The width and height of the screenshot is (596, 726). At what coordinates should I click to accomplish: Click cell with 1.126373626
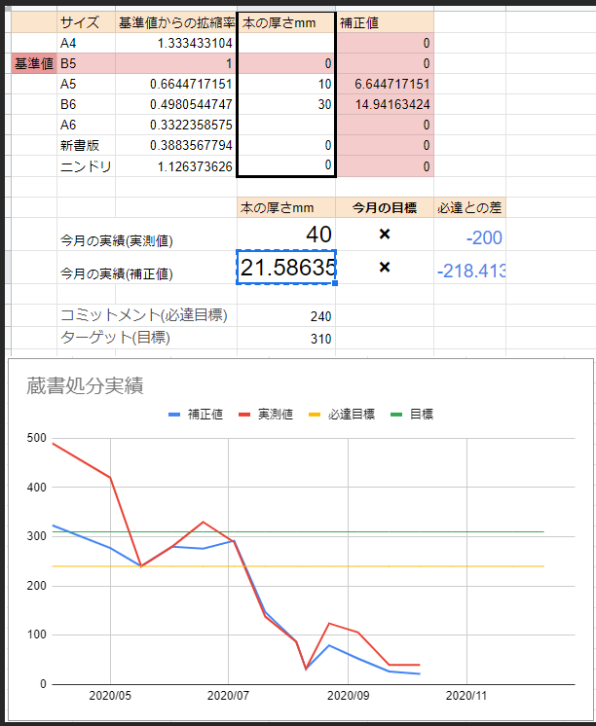[x=176, y=165]
